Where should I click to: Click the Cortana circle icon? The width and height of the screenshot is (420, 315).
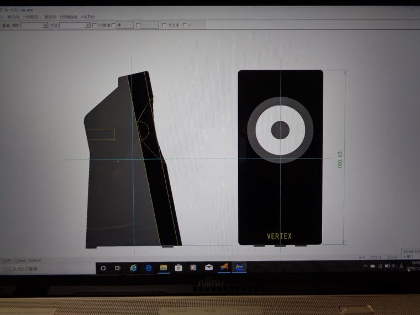pyautogui.click(x=103, y=267)
